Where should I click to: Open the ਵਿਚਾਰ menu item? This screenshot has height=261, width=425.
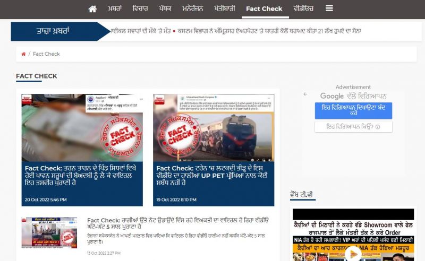(139, 8)
